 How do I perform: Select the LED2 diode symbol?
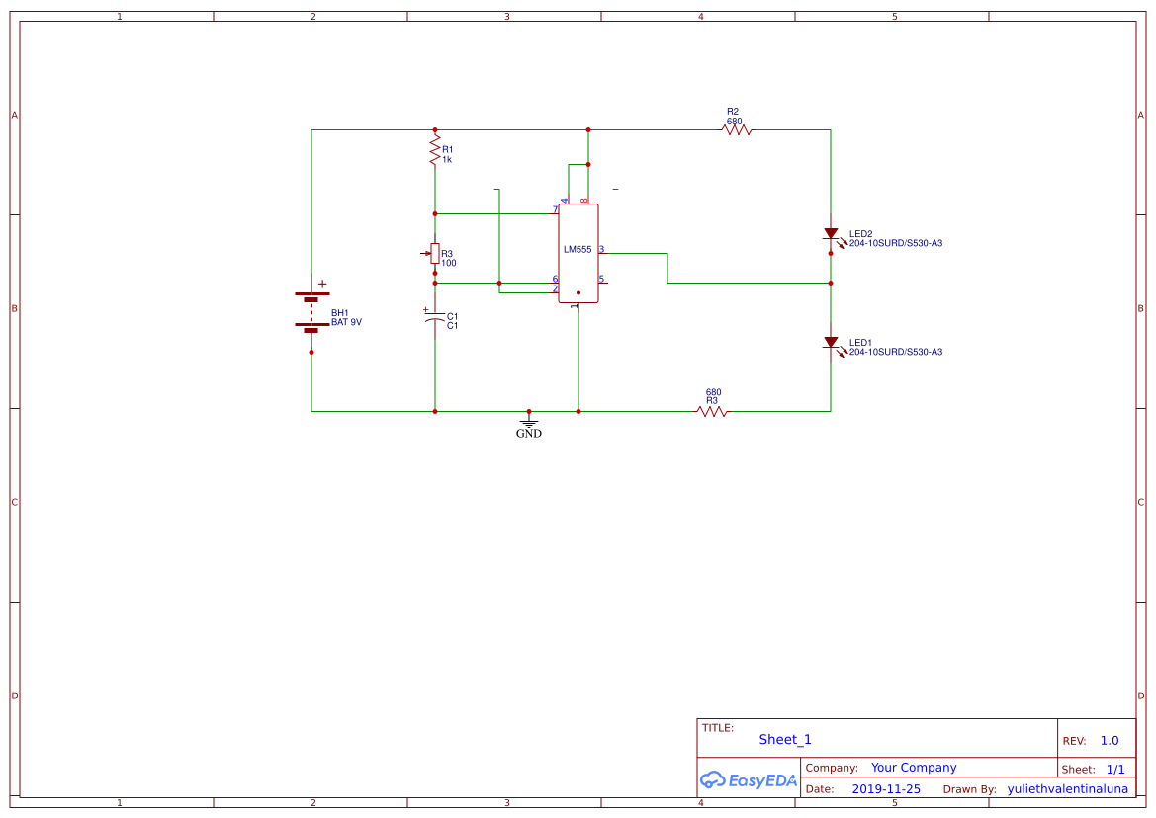[x=832, y=235]
